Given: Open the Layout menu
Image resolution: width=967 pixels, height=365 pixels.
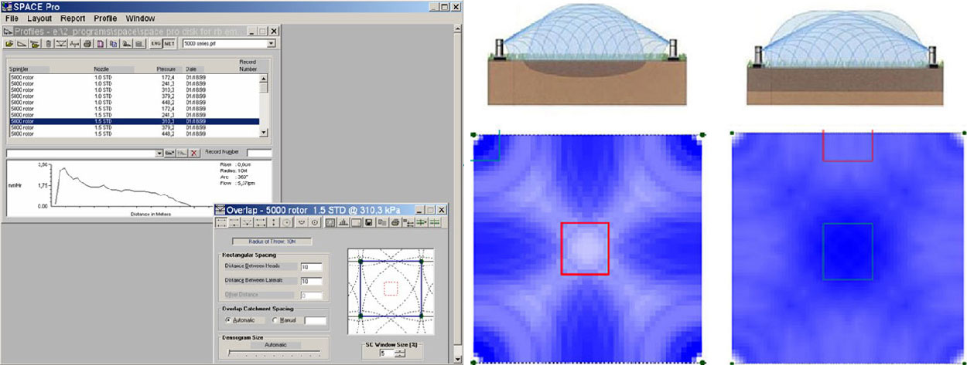Looking at the screenshot, I should (39, 18).
